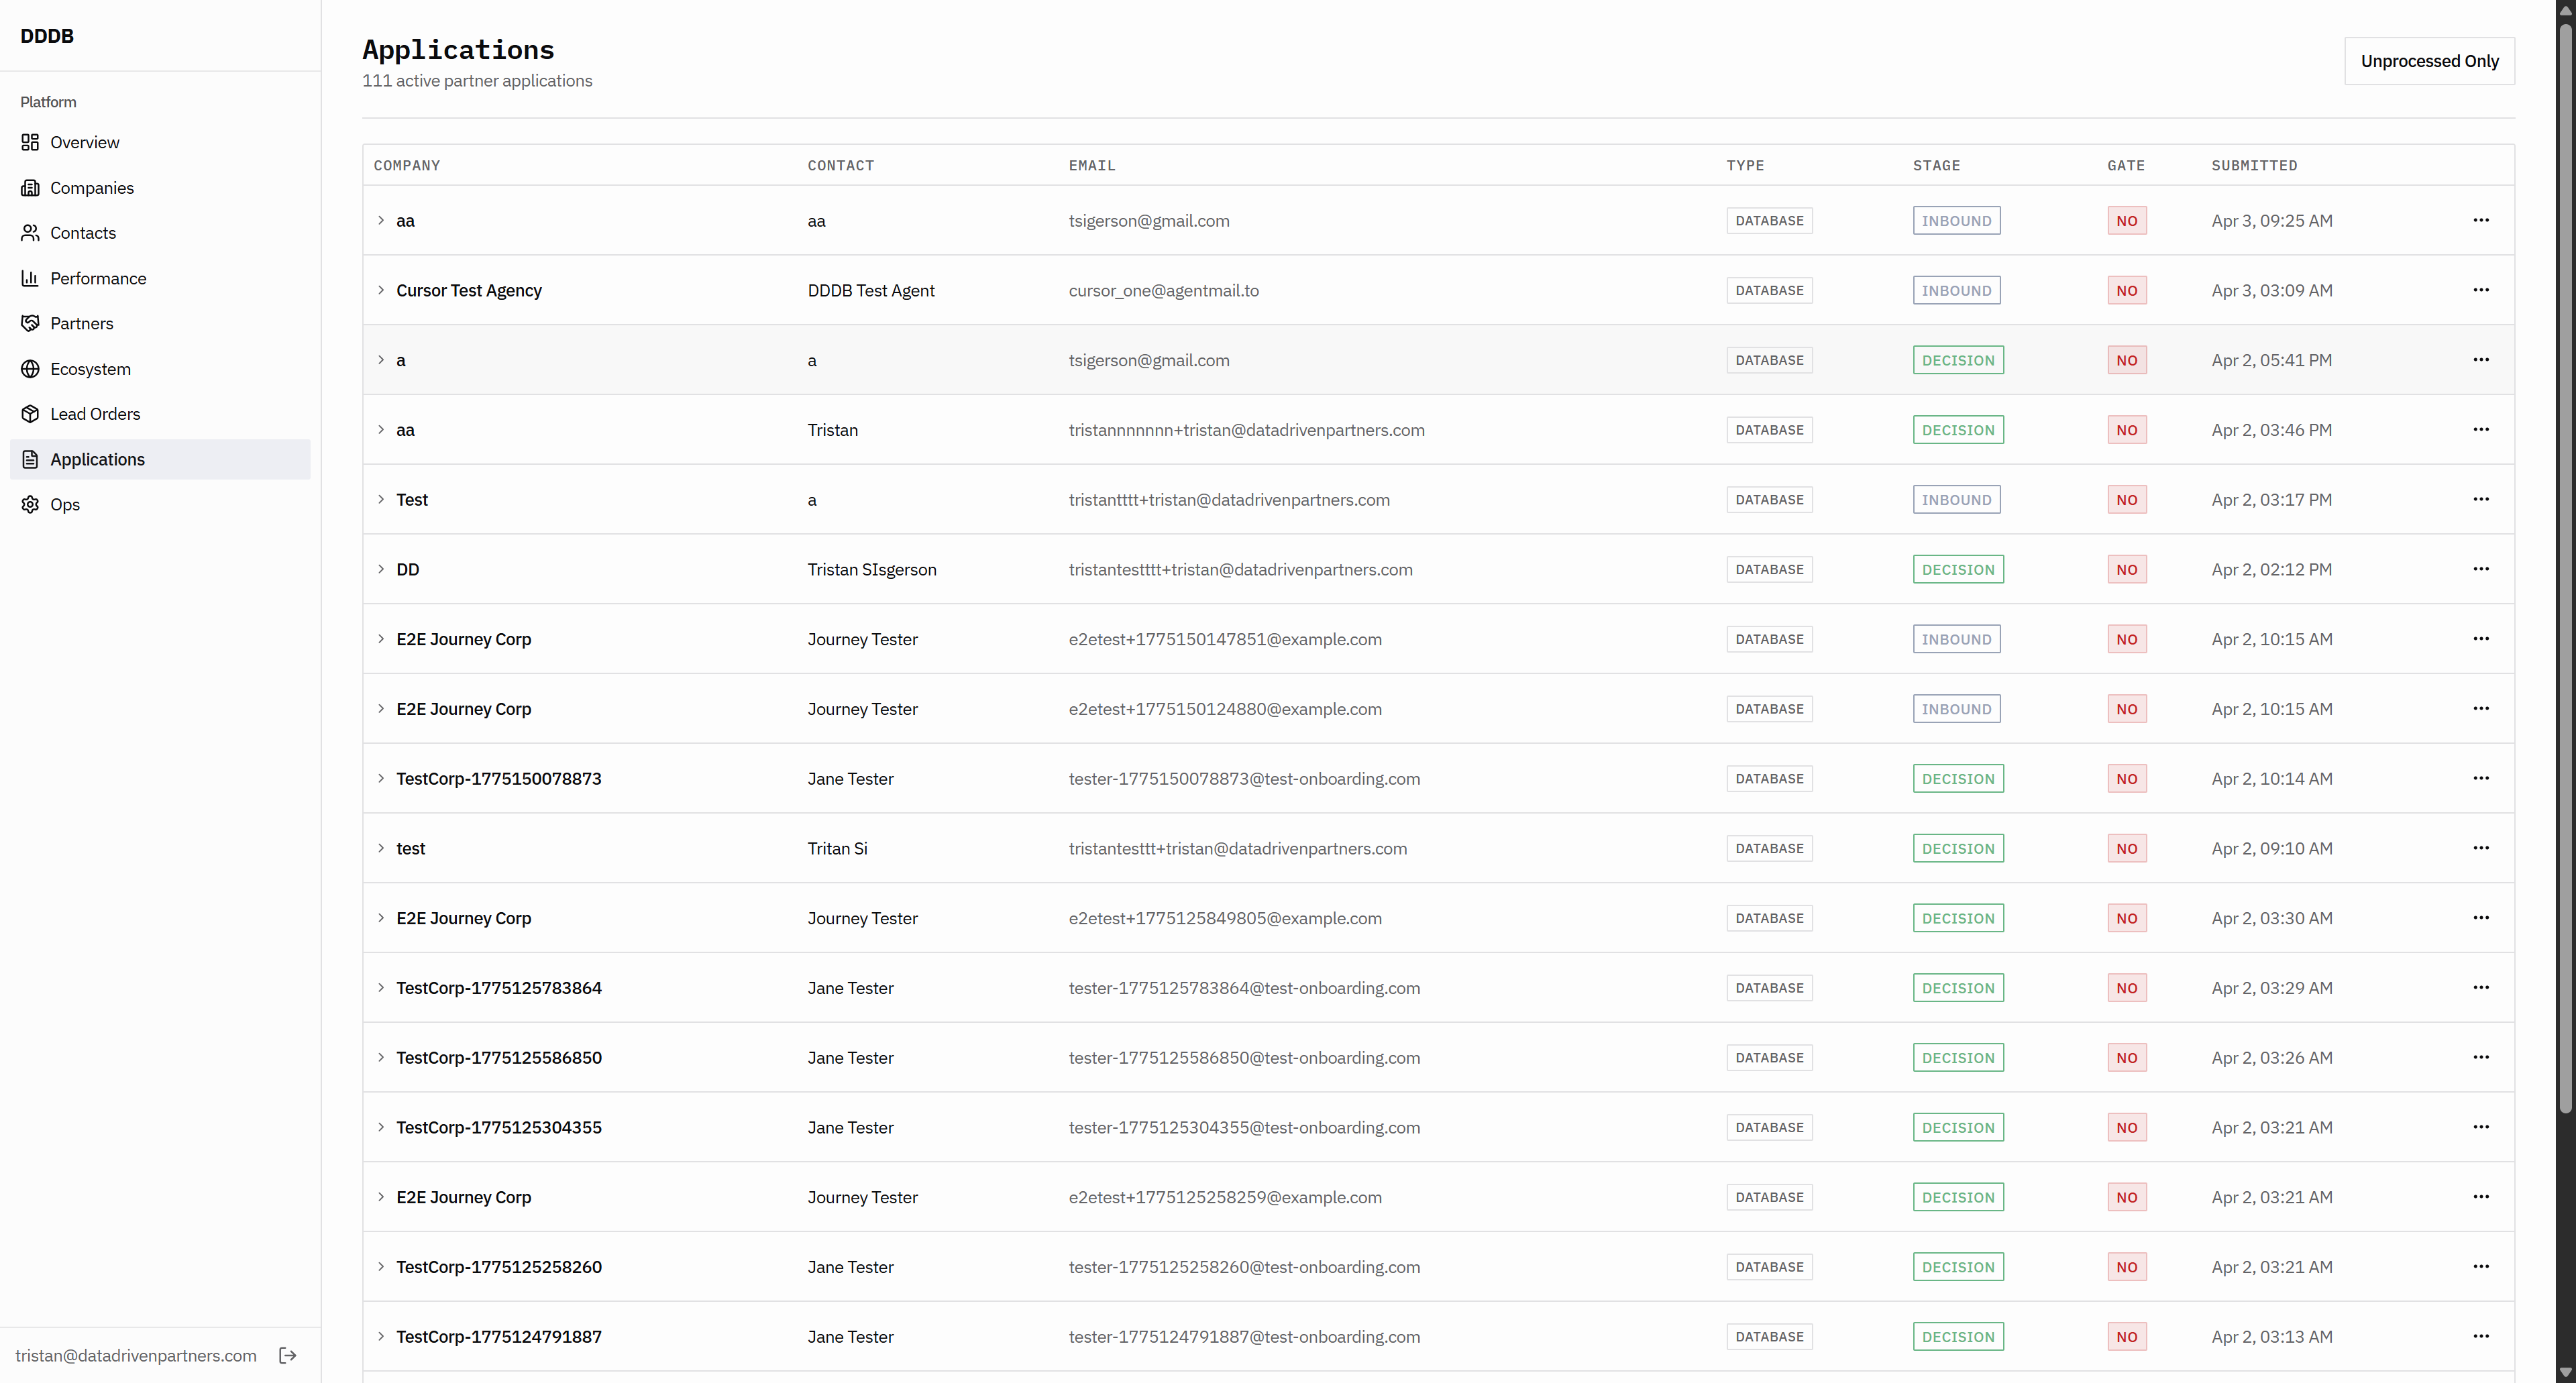2576x1383 pixels.
Task: Click the Performance bar chart icon
Action: (30, 278)
